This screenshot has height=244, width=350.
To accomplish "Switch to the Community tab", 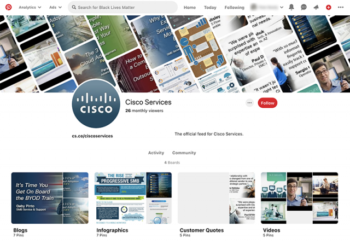I will (x=184, y=153).
